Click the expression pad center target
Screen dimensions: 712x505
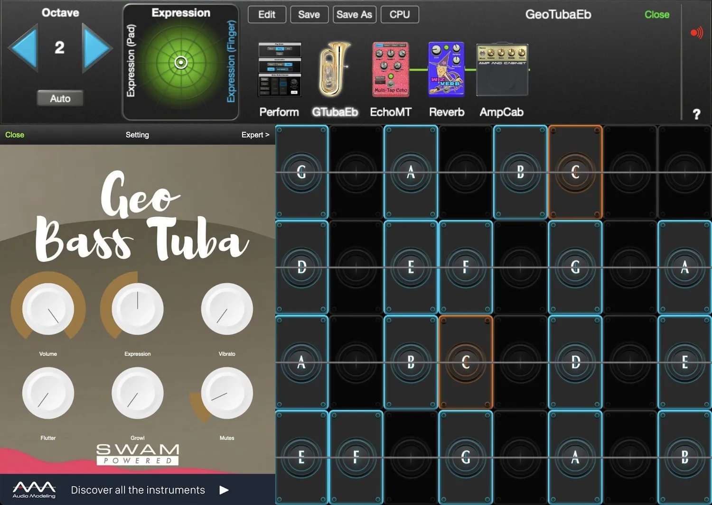coord(181,62)
